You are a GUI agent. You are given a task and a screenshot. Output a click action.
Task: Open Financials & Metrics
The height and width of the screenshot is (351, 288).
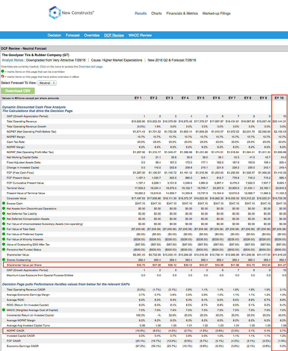click(x=182, y=13)
